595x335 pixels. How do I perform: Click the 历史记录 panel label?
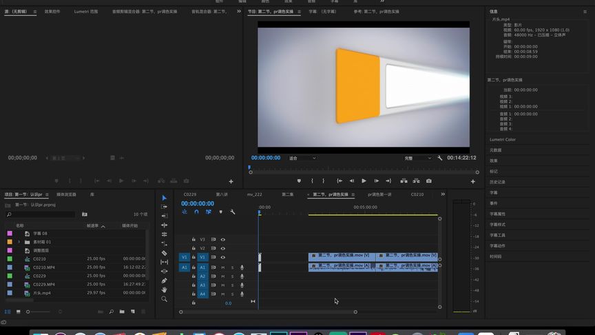pyautogui.click(x=498, y=182)
